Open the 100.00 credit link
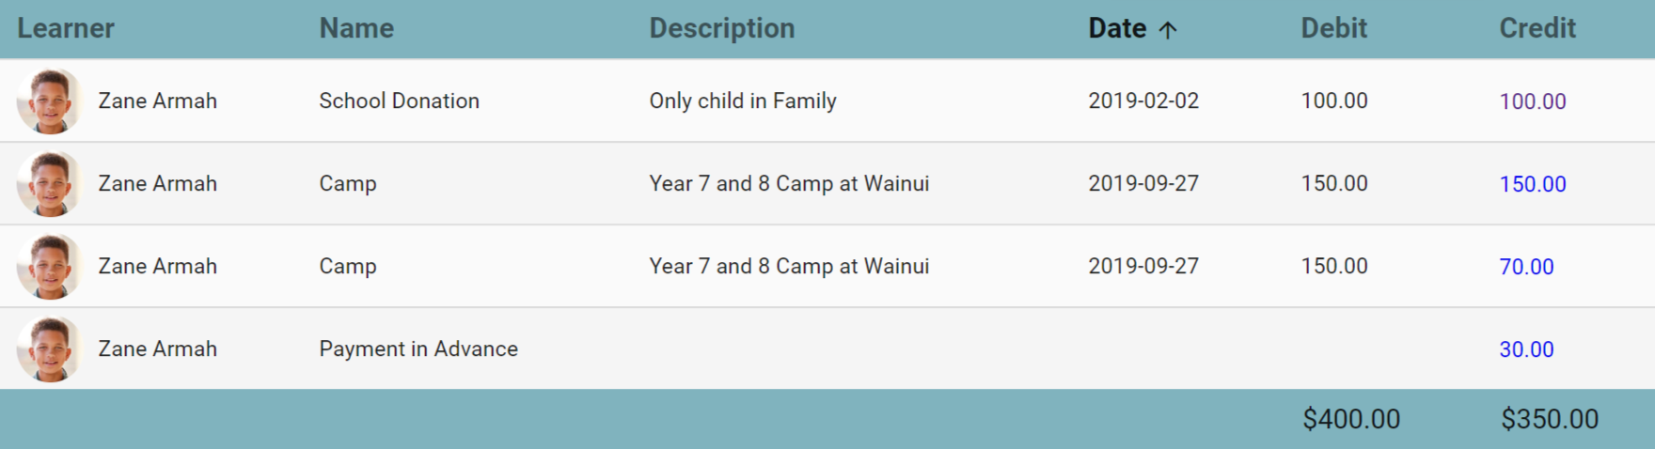 (1532, 101)
